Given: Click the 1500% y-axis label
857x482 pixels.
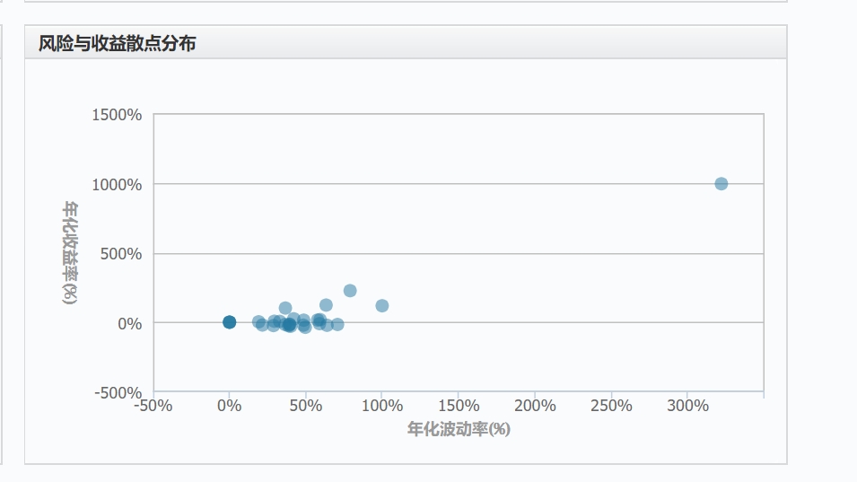Looking at the screenshot, I should point(117,115).
